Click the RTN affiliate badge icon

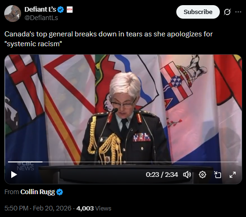point(70,10)
